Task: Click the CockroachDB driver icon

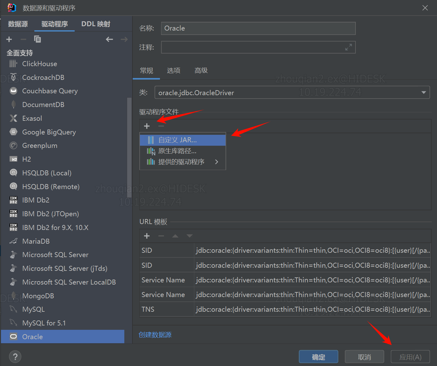Action: (13, 77)
